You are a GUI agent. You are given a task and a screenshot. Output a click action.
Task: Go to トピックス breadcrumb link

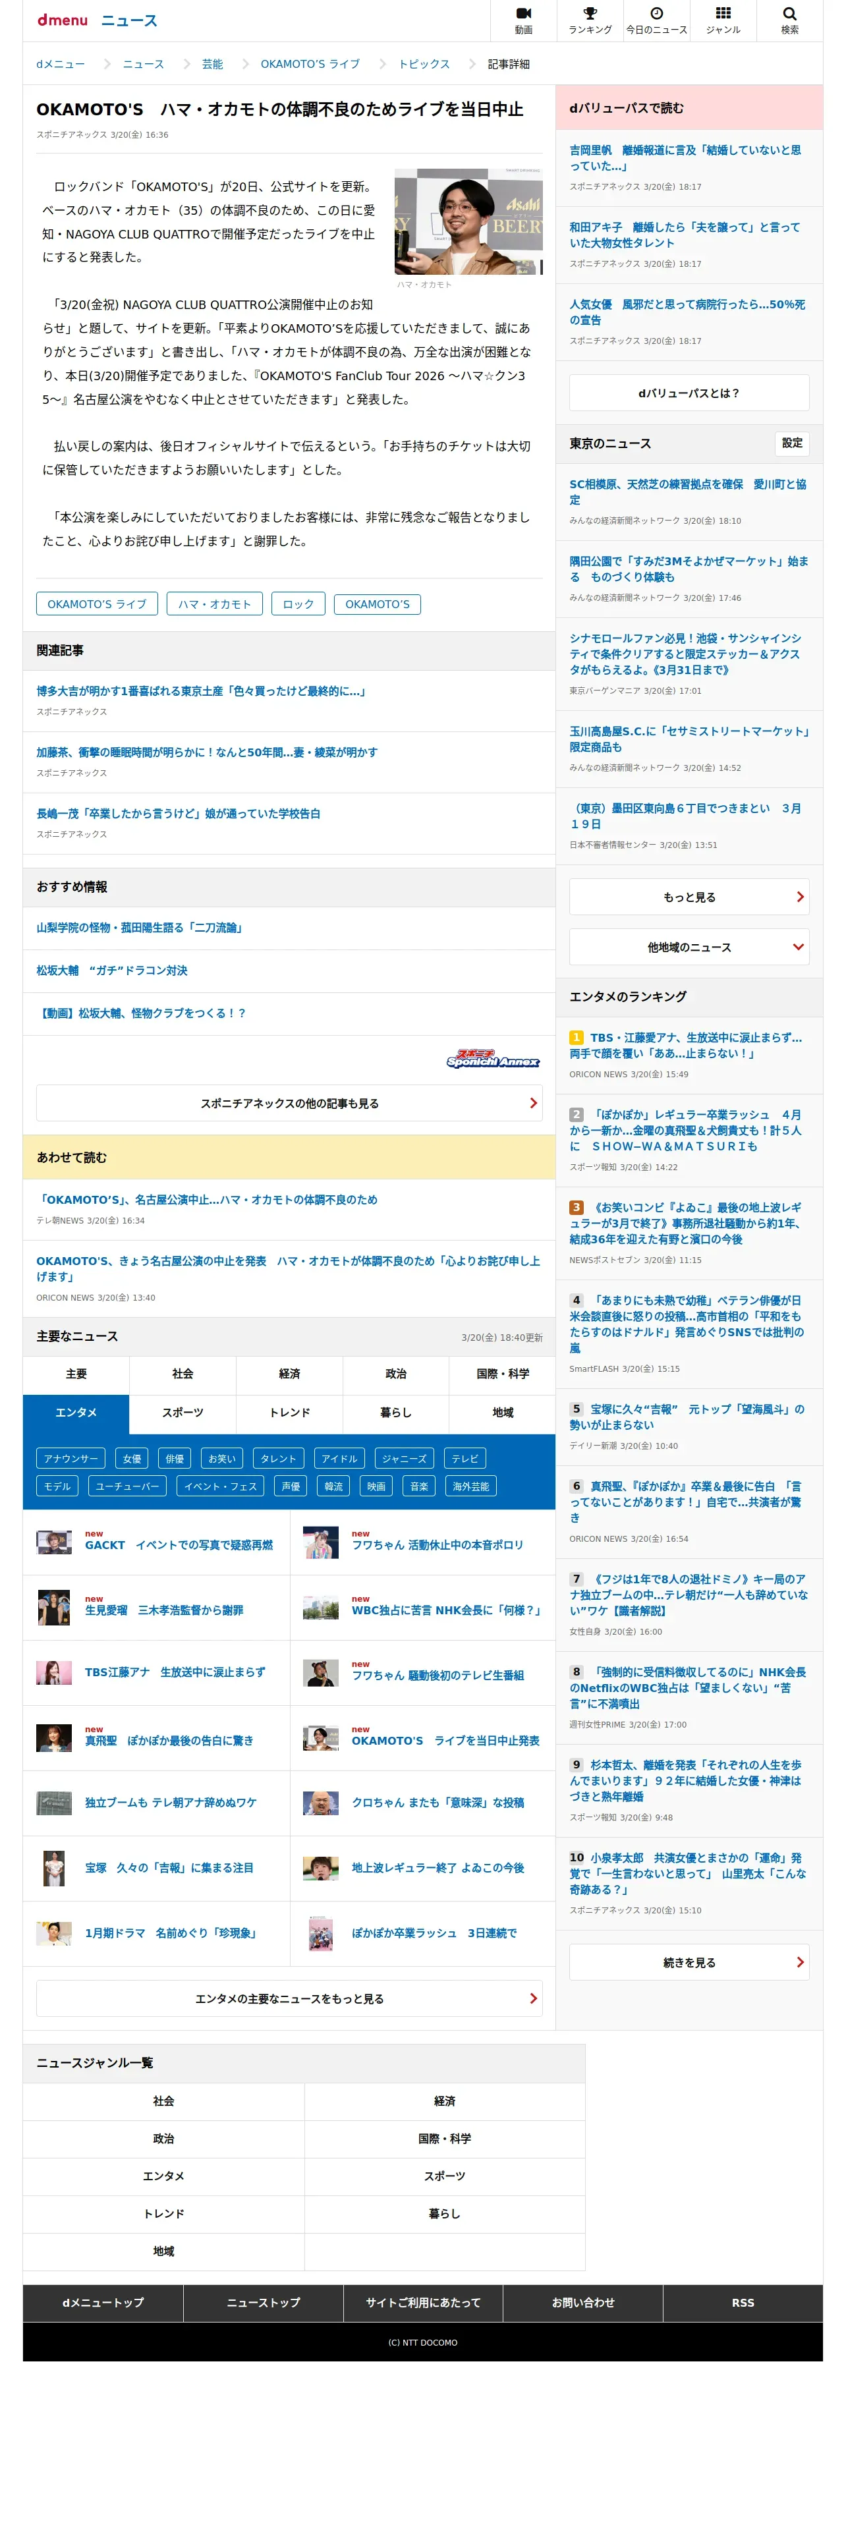[x=424, y=64]
